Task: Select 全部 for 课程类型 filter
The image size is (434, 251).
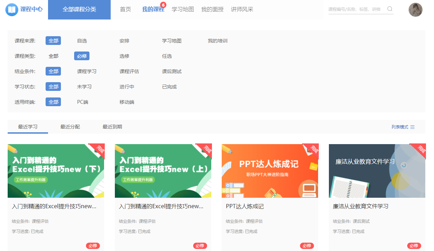Action: 53,56
